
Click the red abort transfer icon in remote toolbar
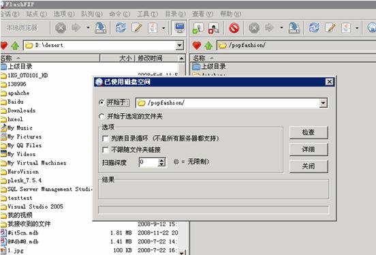click(x=234, y=28)
